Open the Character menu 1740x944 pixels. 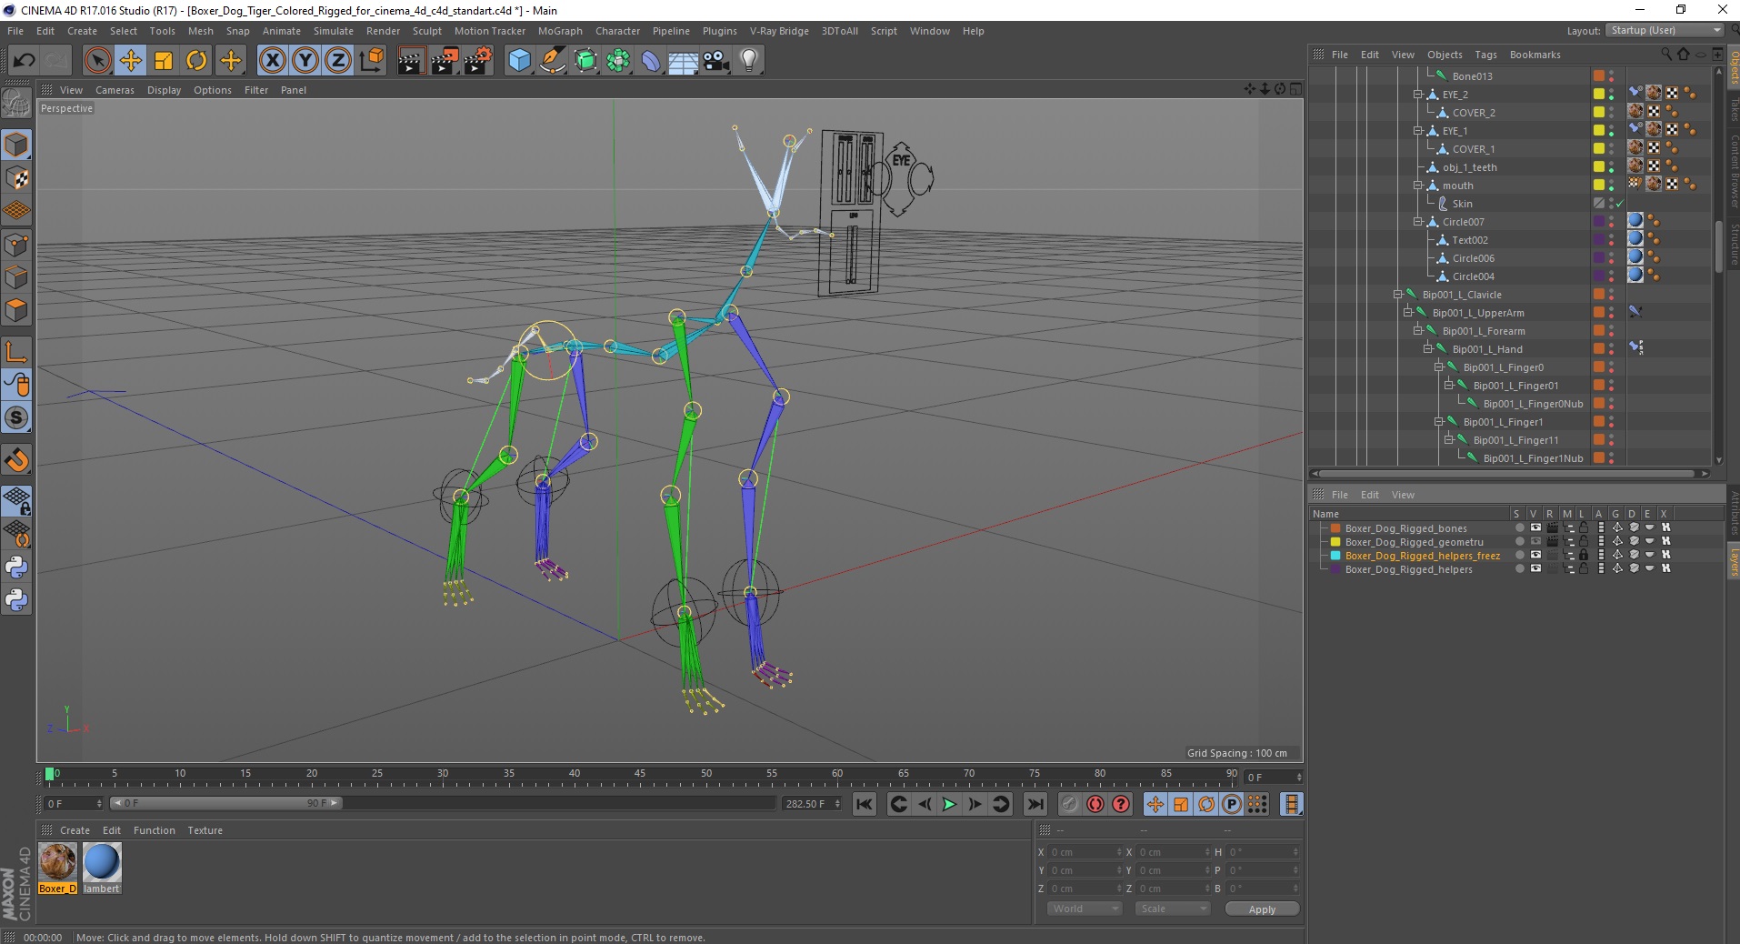(x=617, y=31)
